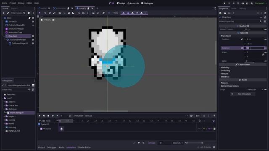Toggle filter tracks funnel icon
269x151 pixels.
tap(139, 143)
